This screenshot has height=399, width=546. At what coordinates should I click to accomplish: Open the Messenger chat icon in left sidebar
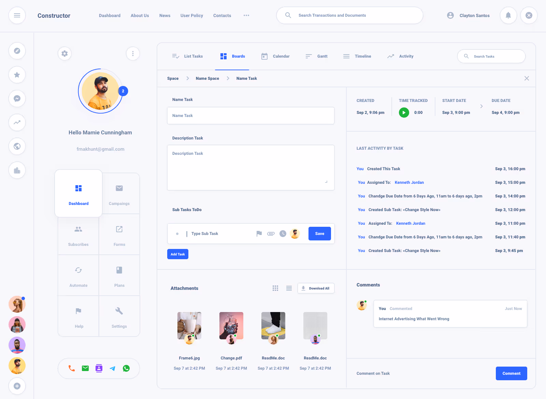point(17,99)
